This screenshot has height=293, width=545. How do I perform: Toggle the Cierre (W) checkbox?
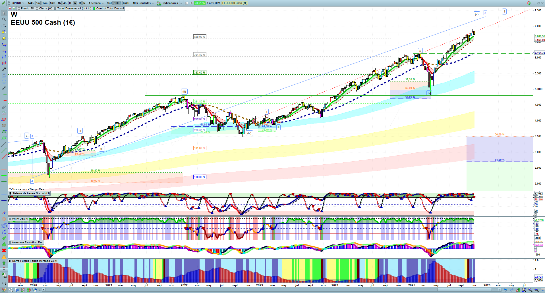37,9
